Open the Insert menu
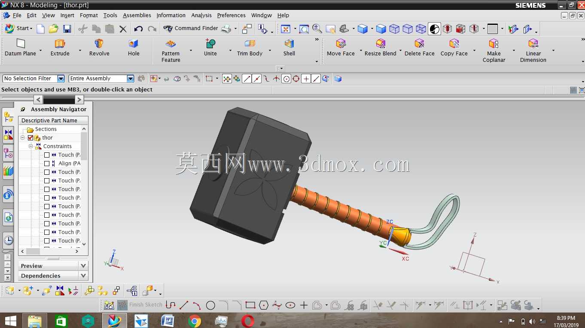 (67, 15)
